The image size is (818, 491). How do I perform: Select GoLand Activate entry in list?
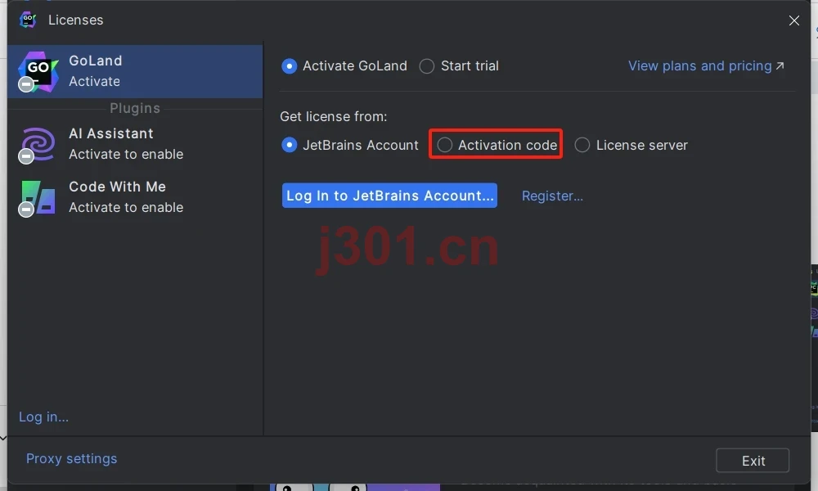click(x=135, y=71)
